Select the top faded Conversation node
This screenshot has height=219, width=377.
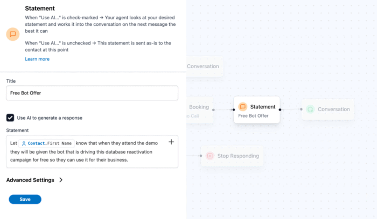click(205, 67)
